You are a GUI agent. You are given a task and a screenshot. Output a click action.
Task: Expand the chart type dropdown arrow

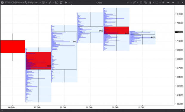pos(47,2)
